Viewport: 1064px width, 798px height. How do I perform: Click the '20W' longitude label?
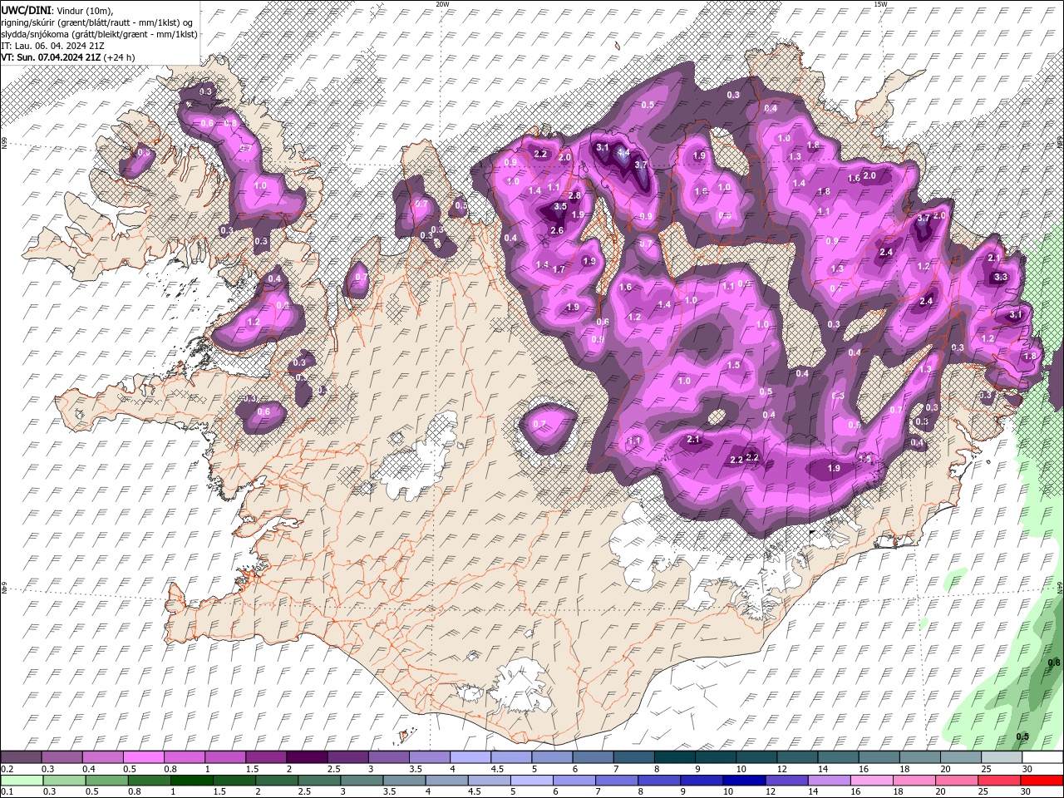pyautogui.click(x=443, y=4)
